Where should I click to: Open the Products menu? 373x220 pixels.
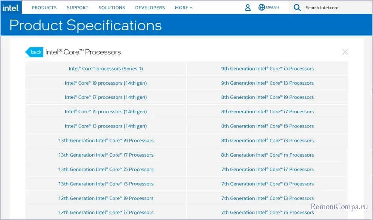point(44,7)
